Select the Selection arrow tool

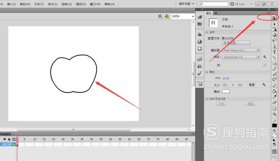[x=274, y=18]
